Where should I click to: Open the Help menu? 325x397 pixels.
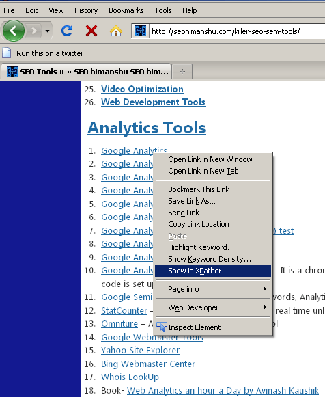189,10
